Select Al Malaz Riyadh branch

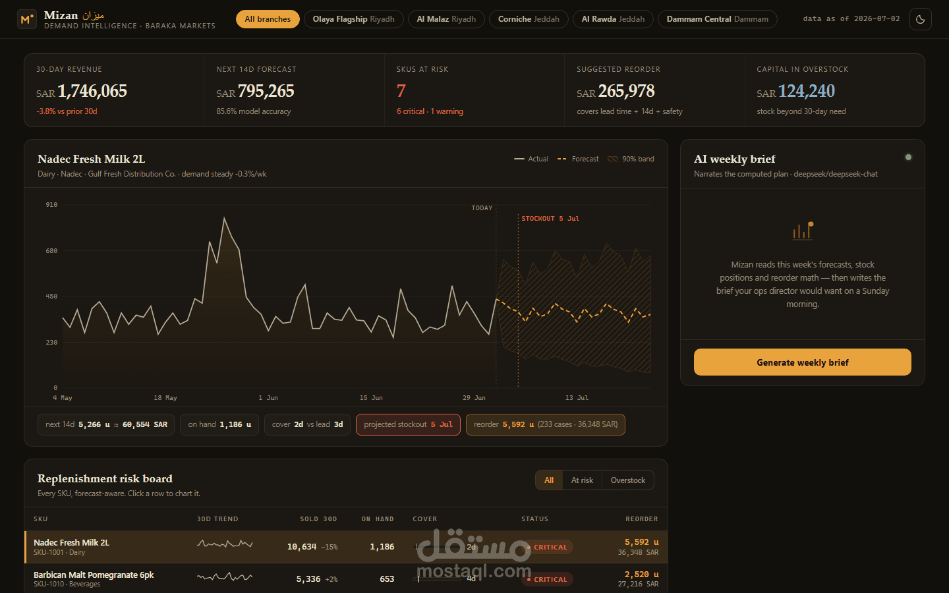tap(446, 19)
